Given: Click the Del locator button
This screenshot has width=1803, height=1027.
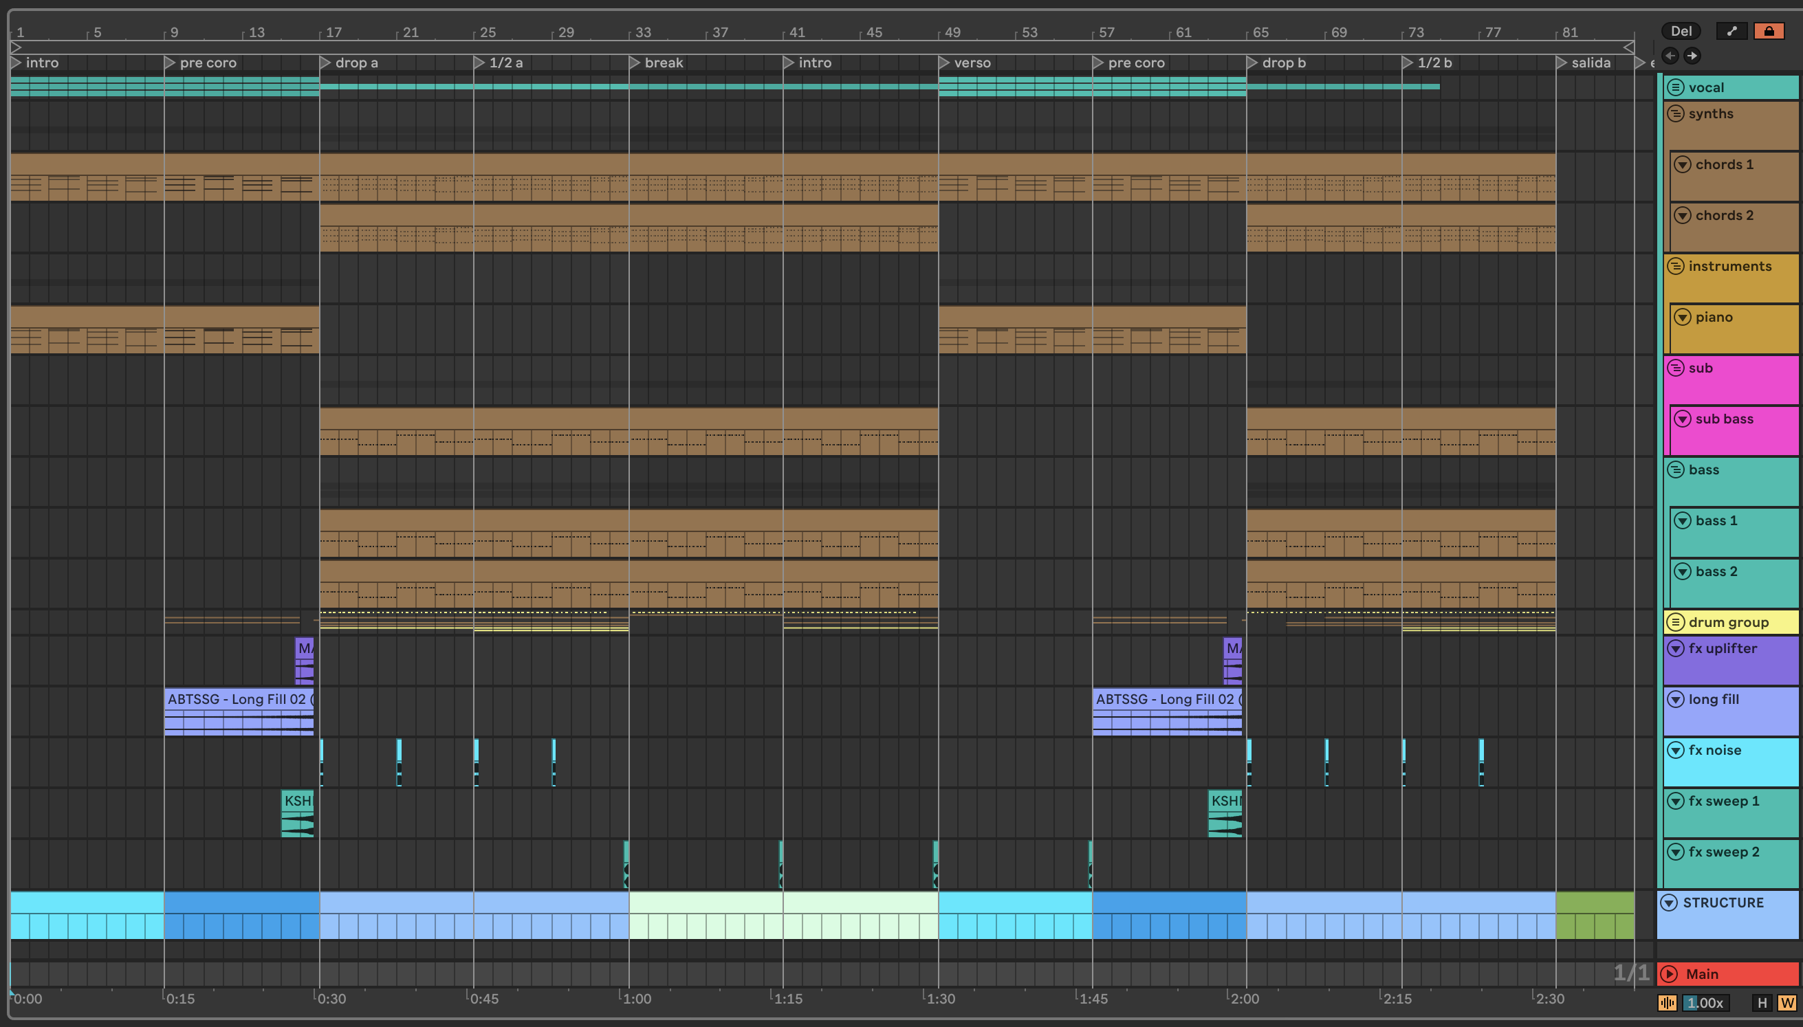Looking at the screenshot, I should pyautogui.click(x=1681, y=31).
